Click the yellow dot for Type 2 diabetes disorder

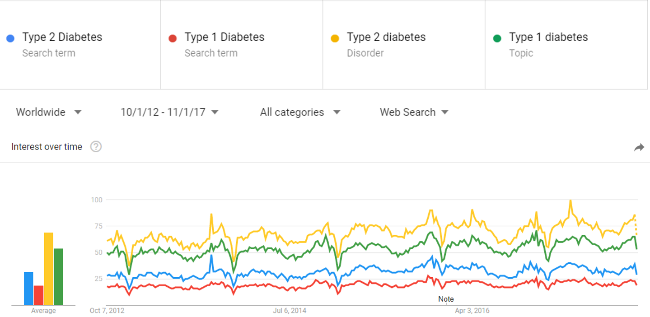pyautogui.click(x=335, y=38)
